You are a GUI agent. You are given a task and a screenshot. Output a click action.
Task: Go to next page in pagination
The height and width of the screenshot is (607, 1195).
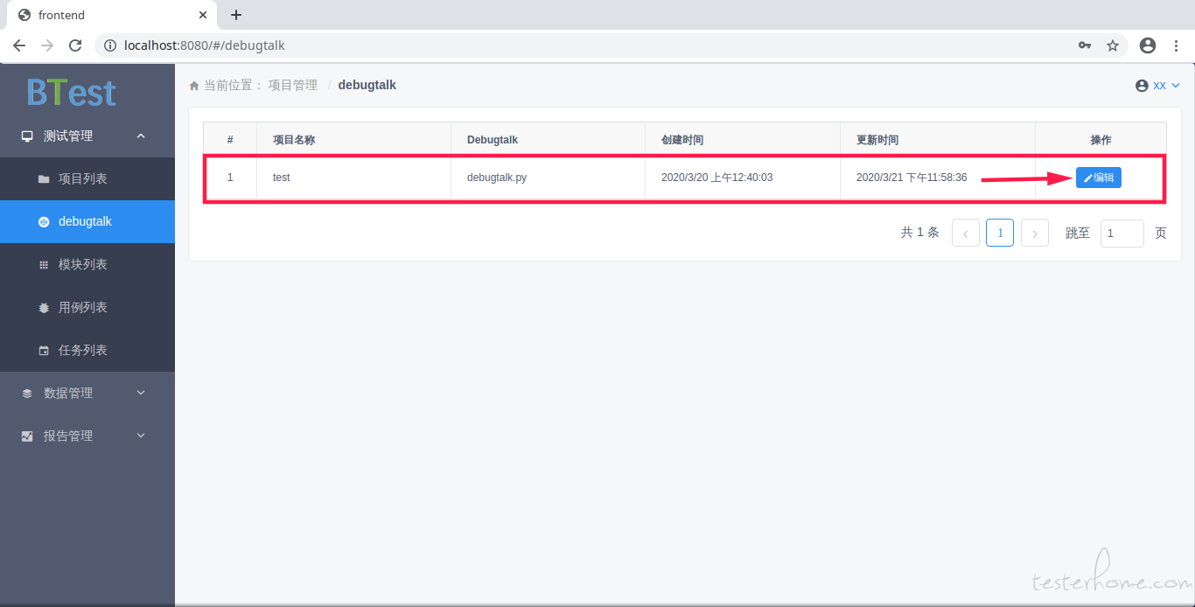pyautogui.click(x=1035, y=233)
